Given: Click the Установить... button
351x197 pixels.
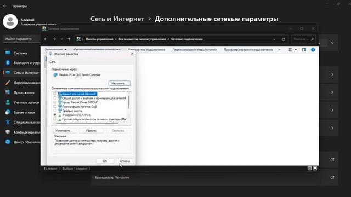Looking at the screenshot, I should [x=64, y=130].
